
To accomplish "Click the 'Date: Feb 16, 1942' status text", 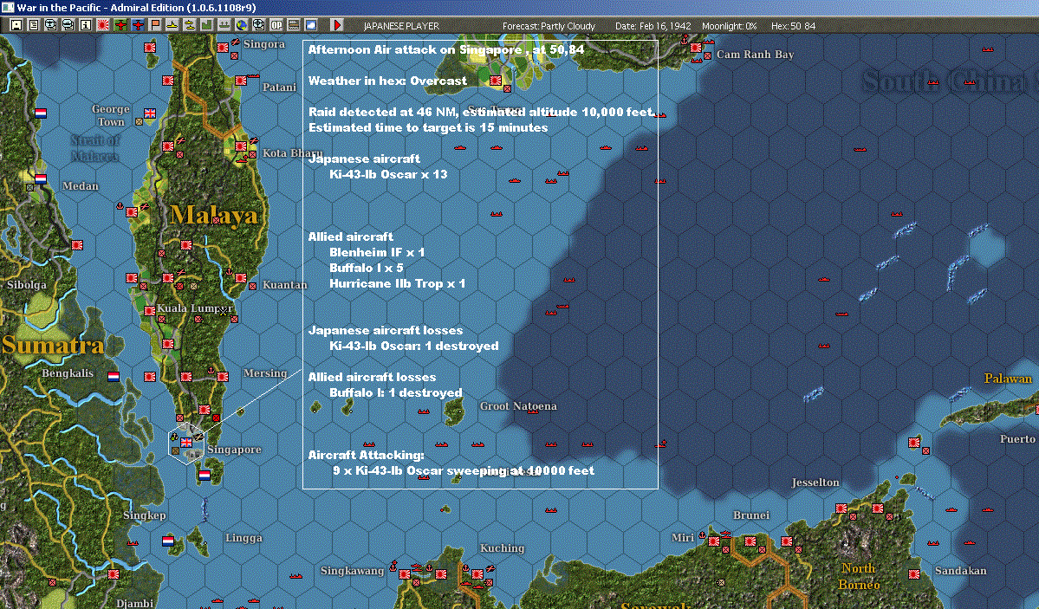I will [x=653, y=26].
